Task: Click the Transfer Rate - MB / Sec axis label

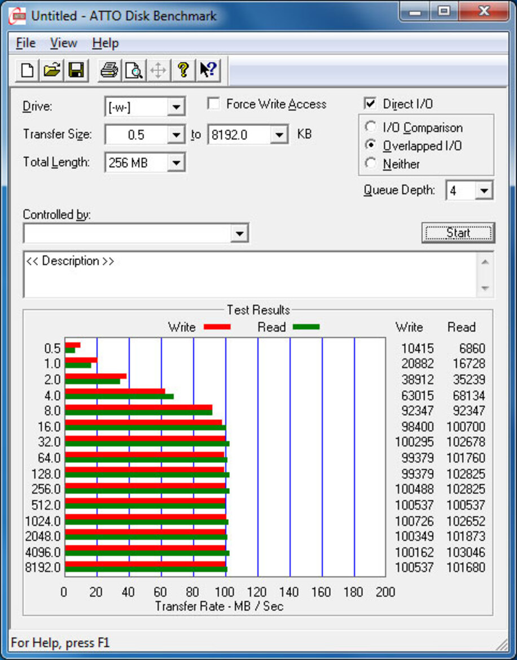Action: [x=219, y=606]
